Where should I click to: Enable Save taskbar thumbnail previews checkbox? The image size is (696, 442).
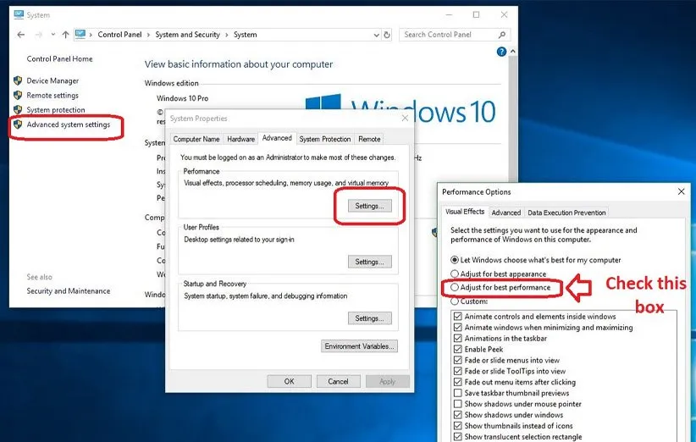[x=457, y=393]
